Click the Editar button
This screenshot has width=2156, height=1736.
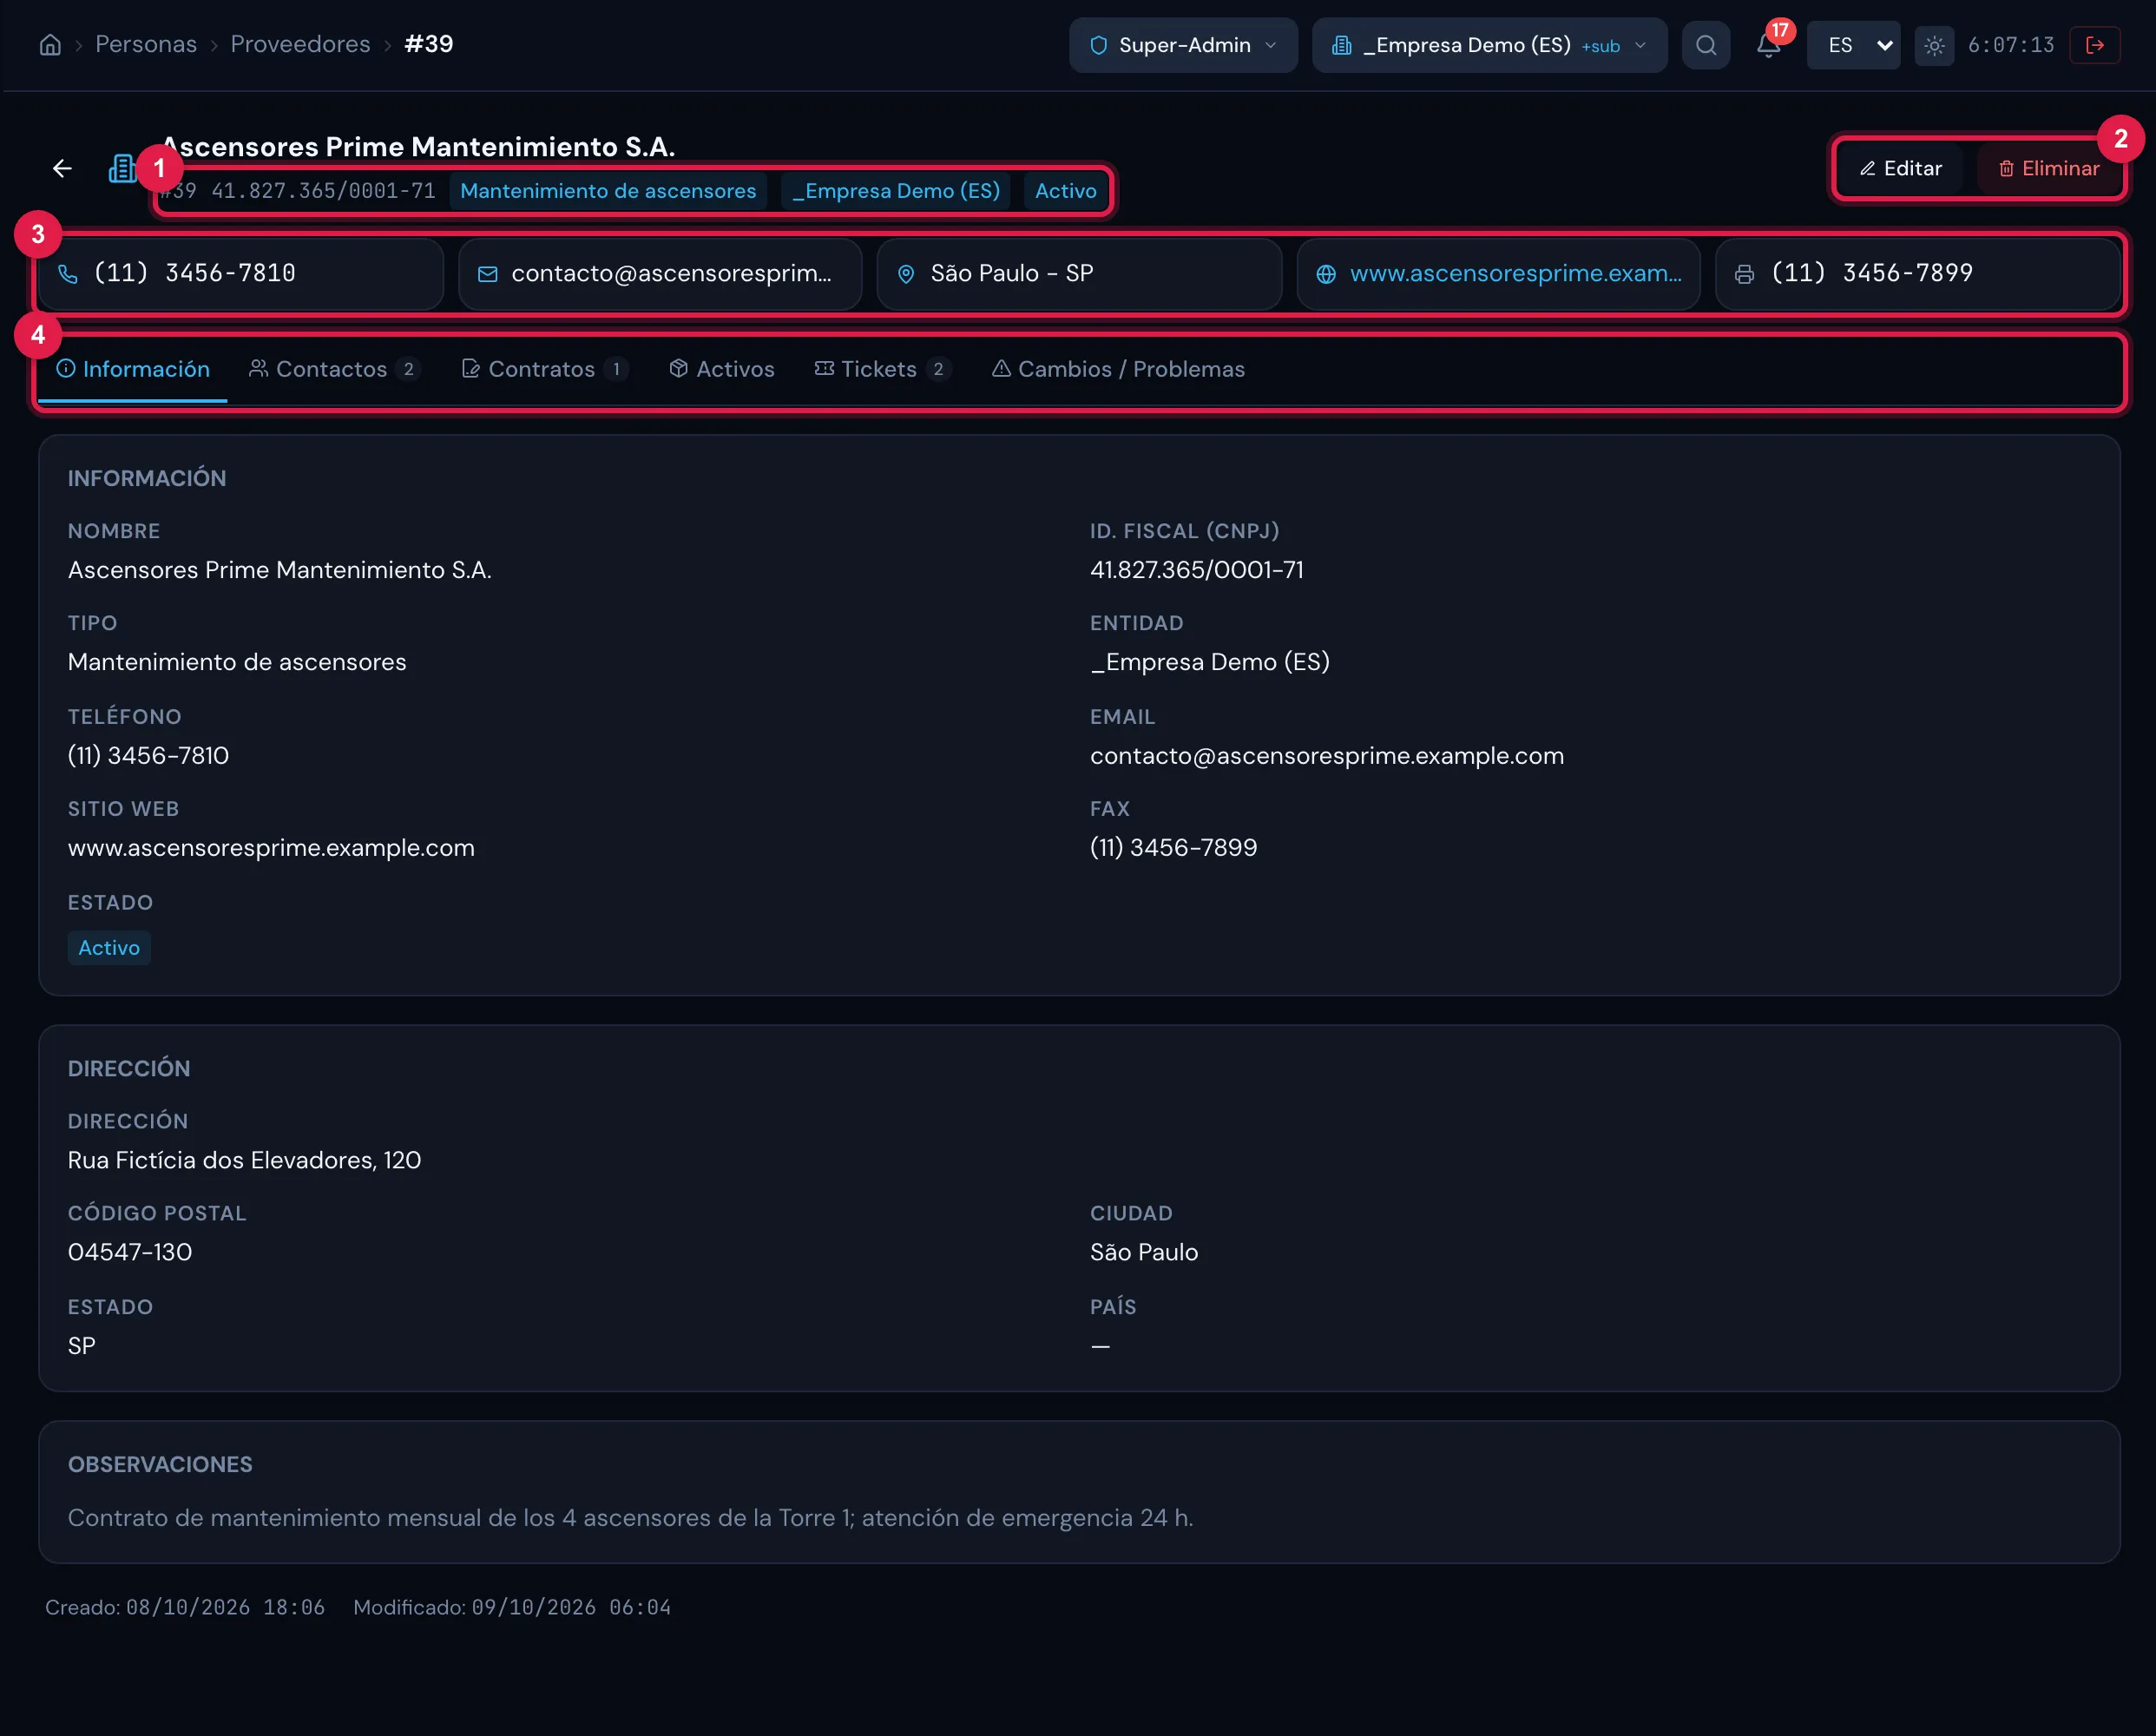(1900, 168)
